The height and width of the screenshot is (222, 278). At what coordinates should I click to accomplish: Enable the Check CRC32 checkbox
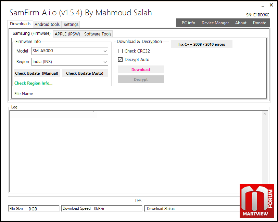click(120, 51)
